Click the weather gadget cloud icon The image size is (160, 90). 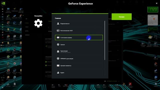click(150, 37)
